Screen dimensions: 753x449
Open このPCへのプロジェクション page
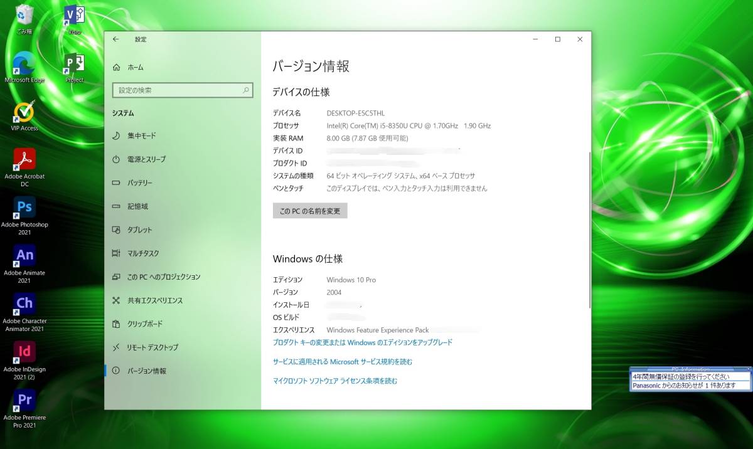point(183,277)
